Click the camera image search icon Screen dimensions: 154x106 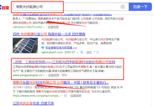tap(123, 7)
